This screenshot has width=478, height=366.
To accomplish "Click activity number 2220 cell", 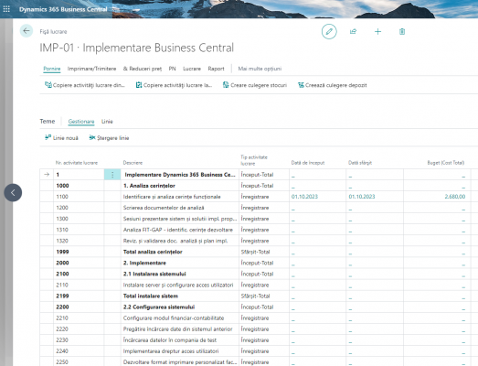I will 79,329.
